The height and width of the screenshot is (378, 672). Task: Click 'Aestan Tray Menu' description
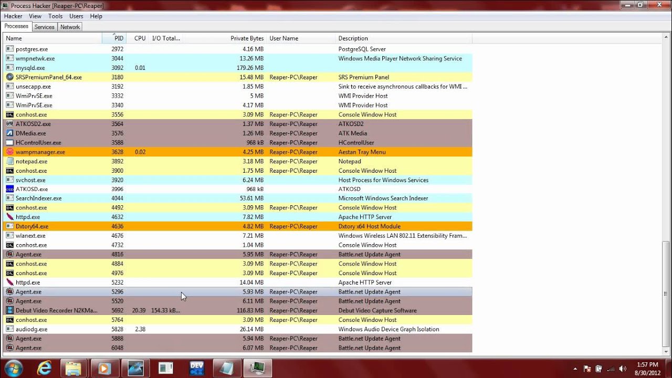[362, 152]
